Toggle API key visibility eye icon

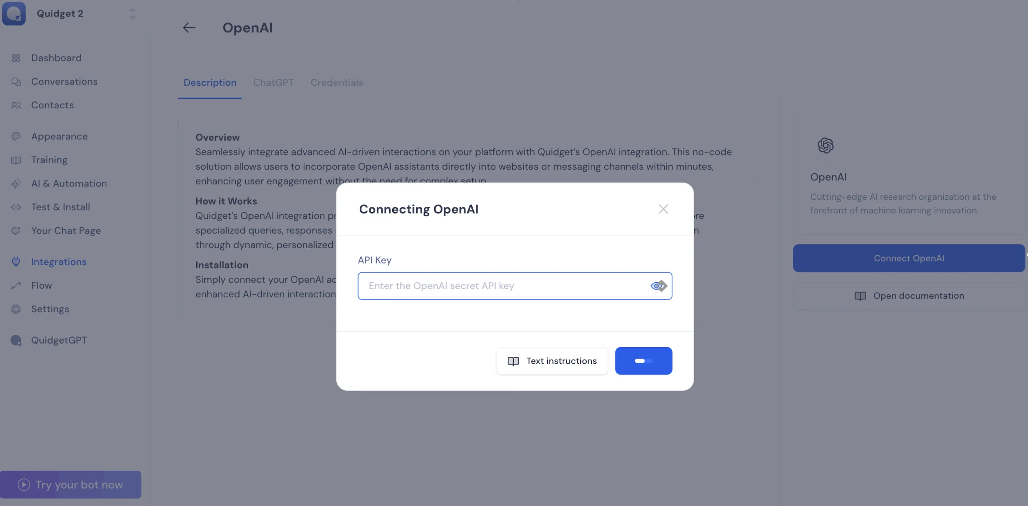pyautogui.click(x=656, y=286)
